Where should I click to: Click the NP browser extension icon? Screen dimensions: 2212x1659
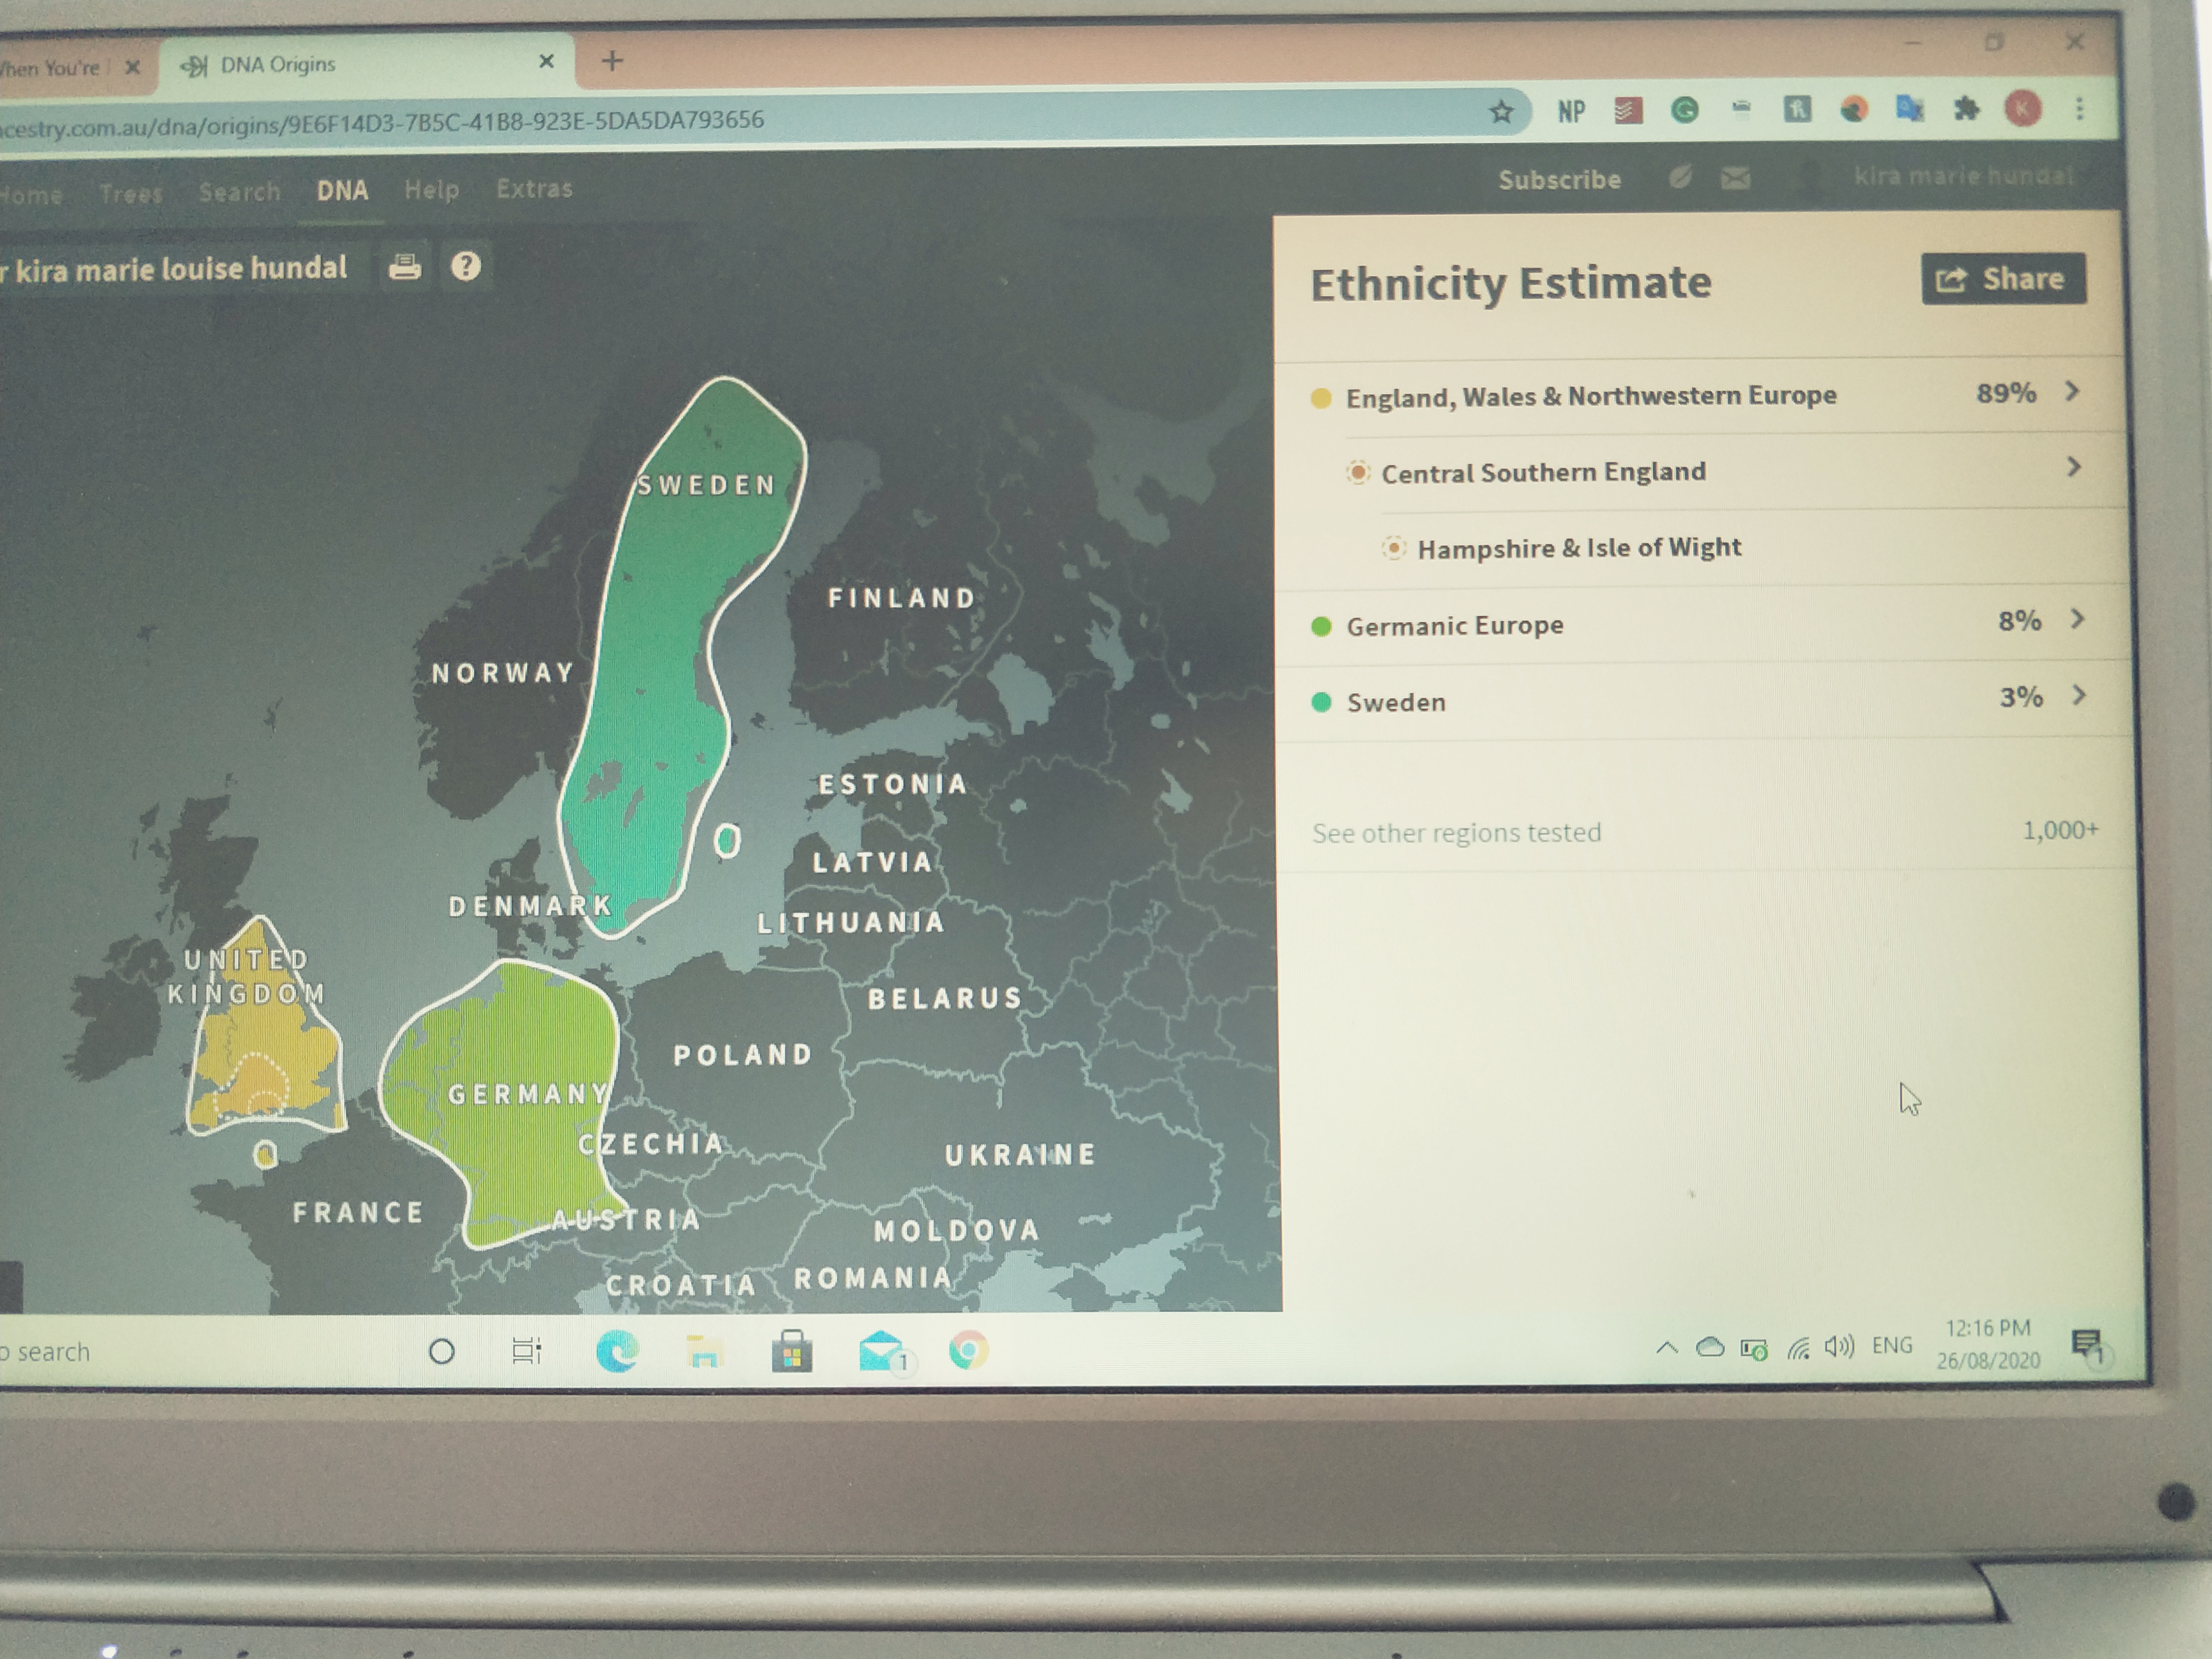(1571, 111)
